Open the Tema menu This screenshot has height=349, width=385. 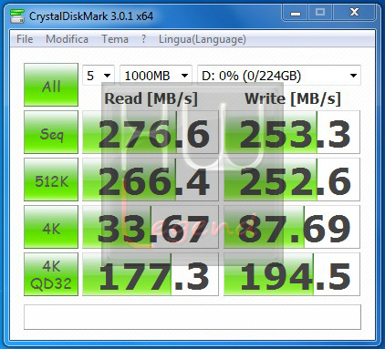(x=115, y=39)
